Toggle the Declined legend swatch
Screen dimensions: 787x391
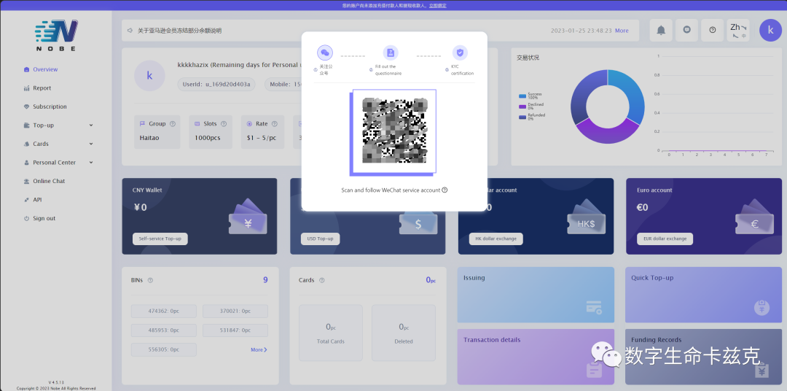pyautogui.click(x=522, y=106)
